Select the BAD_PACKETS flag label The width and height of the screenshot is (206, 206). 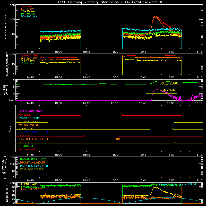click(x=28, y=149)
